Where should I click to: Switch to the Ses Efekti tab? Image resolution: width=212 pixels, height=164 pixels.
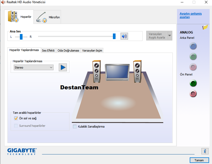point(48,50)
